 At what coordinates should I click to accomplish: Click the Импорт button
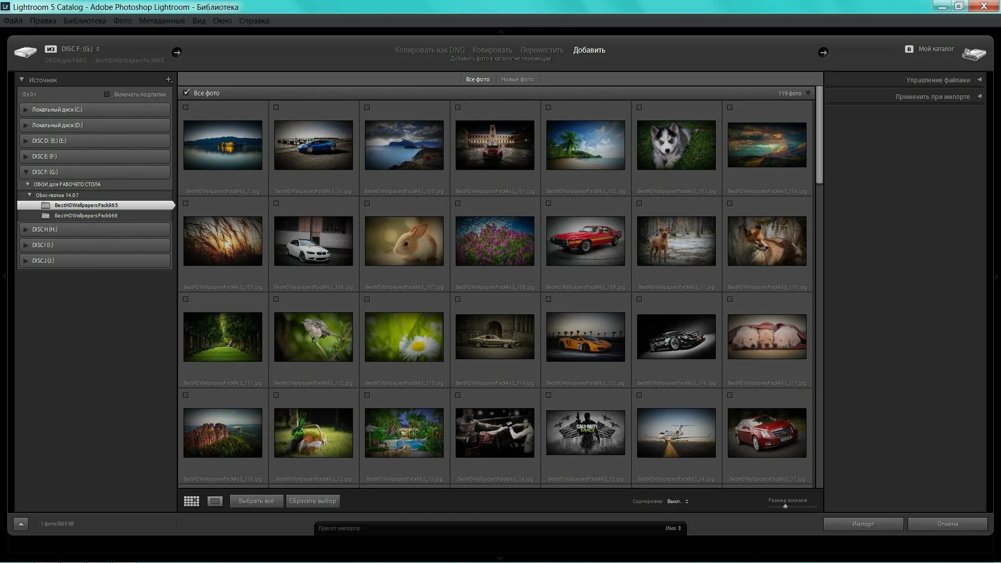tap(863, 524)
